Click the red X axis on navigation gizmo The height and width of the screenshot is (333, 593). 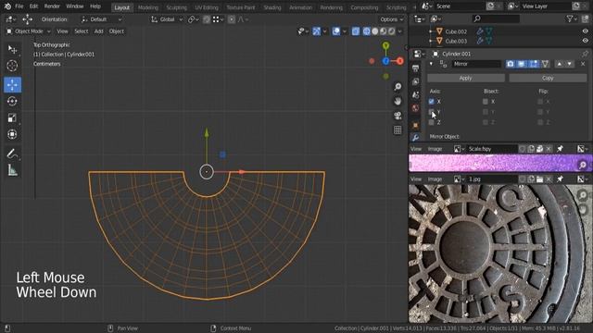399,61
